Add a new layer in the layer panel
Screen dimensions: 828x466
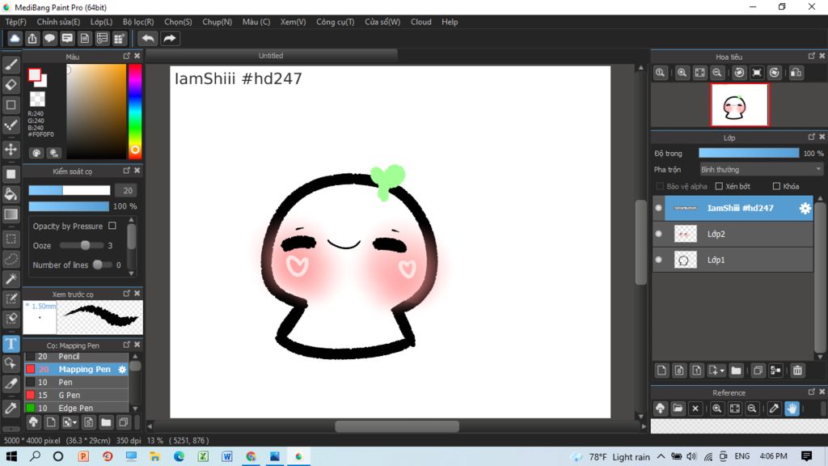[x=661, y=371]
